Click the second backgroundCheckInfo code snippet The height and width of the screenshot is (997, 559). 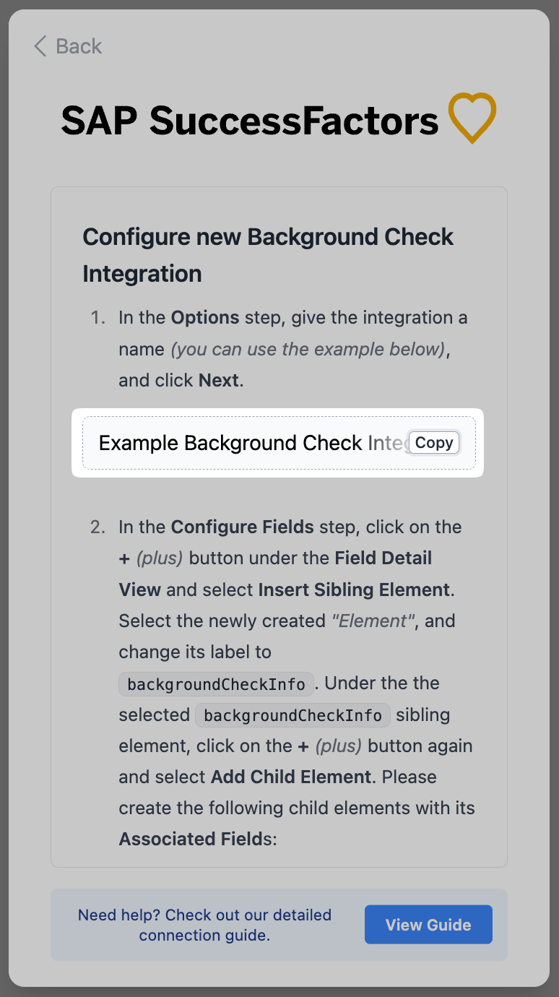[292, 716]
